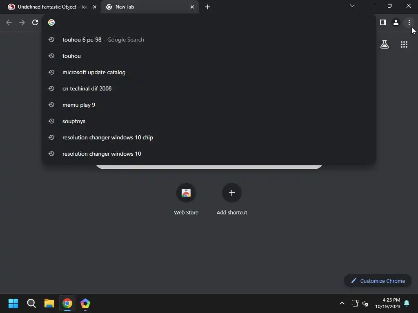Click history icon beside microsoft update catalog
Screen dimensions: 418x313
click(51, 73)
